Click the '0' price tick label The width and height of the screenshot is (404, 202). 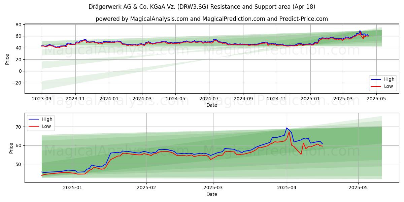(21, 71)
